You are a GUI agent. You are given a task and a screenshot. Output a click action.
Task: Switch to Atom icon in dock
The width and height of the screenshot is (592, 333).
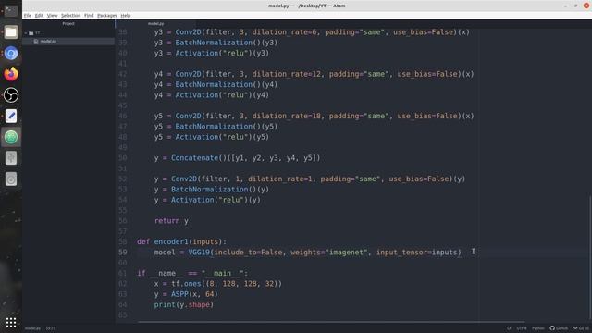[11, 137]
